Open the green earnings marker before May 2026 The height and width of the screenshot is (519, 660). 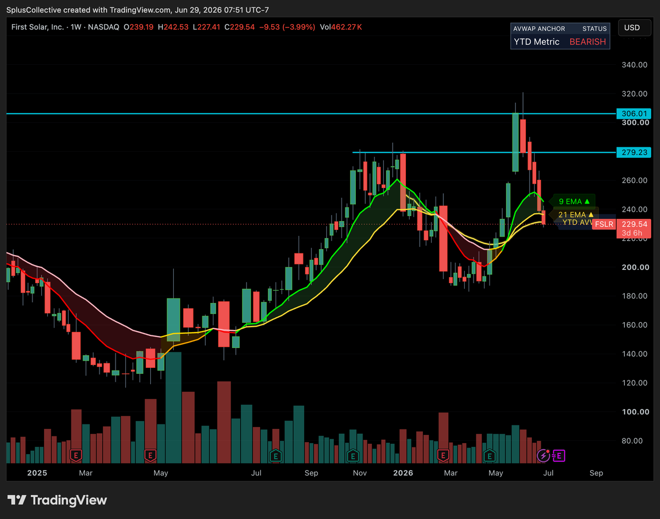point(489,455)
